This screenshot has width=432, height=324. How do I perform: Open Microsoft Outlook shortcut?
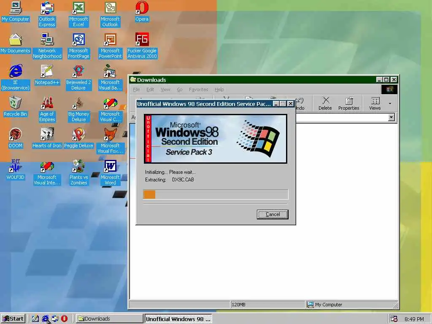(x=110, y=14)
